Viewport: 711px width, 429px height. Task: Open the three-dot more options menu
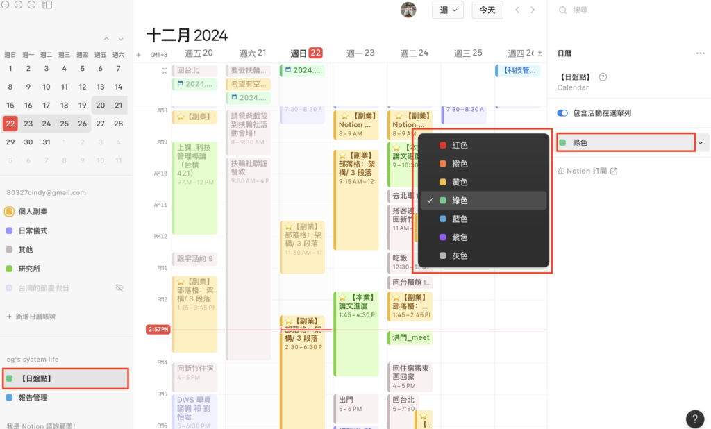click(x=700, y=53)
